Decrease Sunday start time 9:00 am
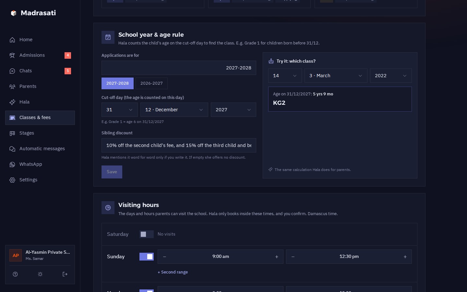Screen dimensions: 467x292 pos(164,257)
